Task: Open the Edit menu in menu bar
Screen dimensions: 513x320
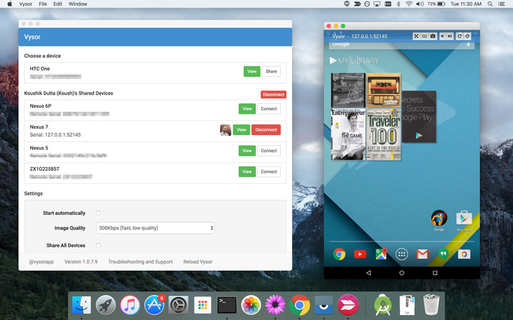Action: tap(58, 4)
